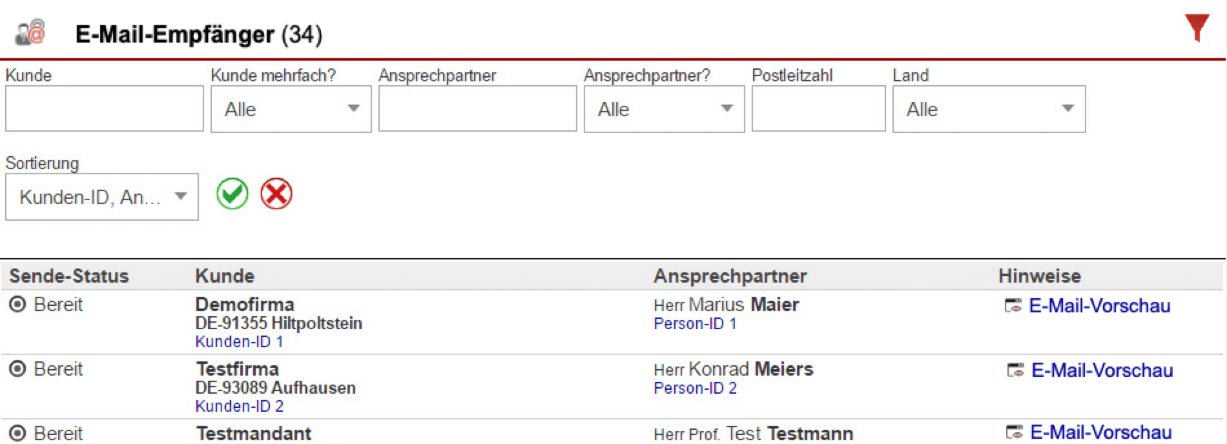Open the Kunde mehrfach? dropdown

coord(291,109)
